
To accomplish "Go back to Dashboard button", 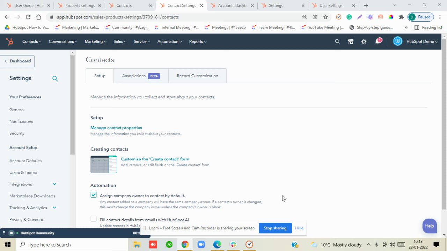I will 17,61.
